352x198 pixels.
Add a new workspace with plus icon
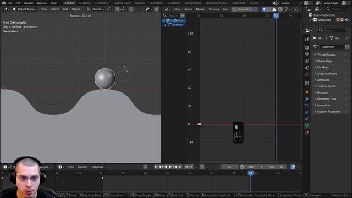[x=263, y=3]
